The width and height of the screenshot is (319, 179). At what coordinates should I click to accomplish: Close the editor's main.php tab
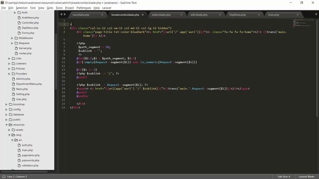pyautogui.click(x=298, y=15)
